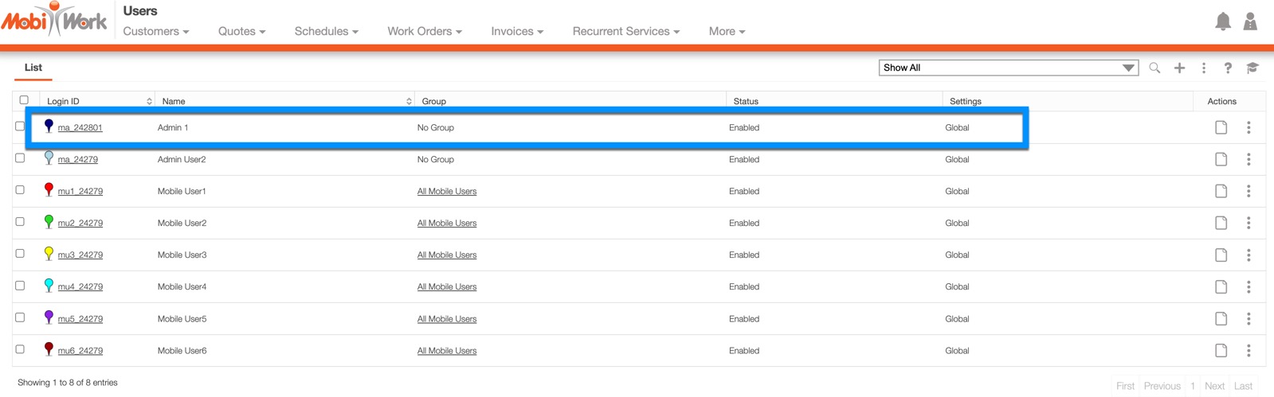Open the Work Orders menu
Viewport: 1274px width, 397px height.
coord(424,32)
